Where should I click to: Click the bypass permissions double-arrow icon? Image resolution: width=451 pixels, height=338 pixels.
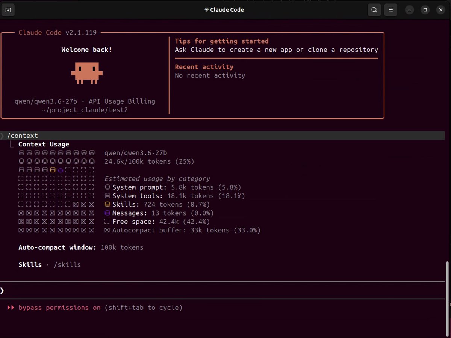pyautogui.click(x=11, y=308)
